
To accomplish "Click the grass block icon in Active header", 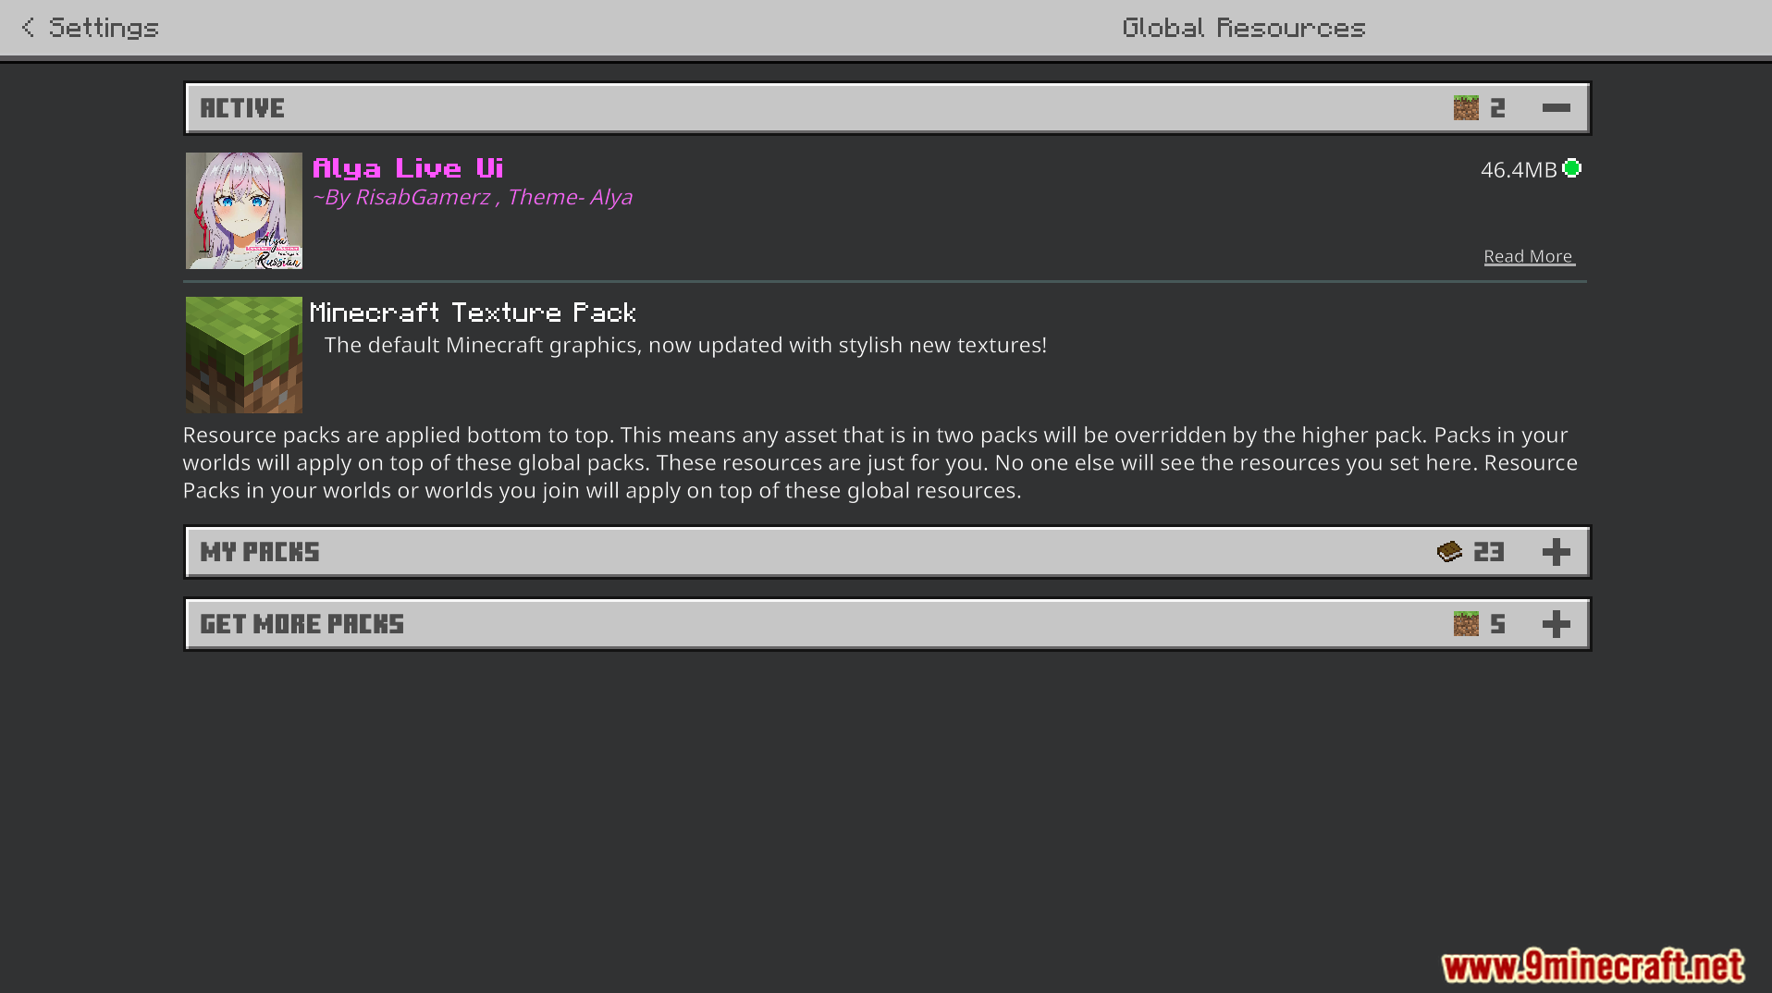I will point(1466,108).
